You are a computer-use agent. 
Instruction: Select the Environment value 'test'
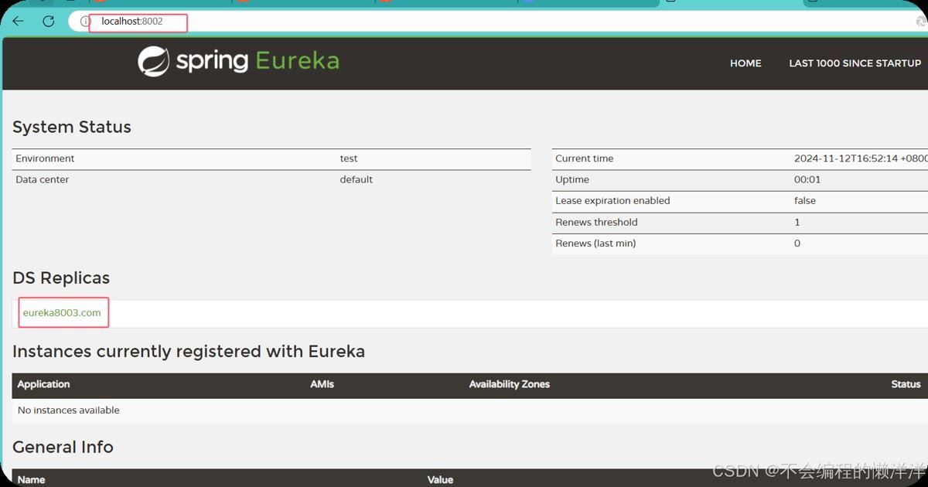coord(349,158)
